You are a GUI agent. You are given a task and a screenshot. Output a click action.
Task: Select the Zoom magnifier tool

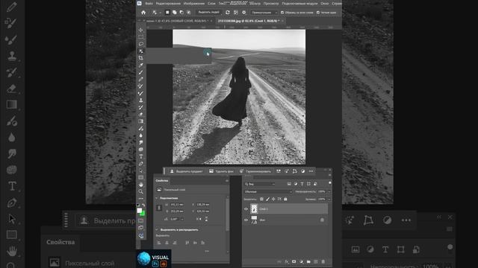click(x=141, y=192)
